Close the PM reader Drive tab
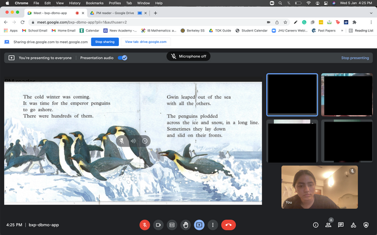377x235 pixels. click(146, 13)
